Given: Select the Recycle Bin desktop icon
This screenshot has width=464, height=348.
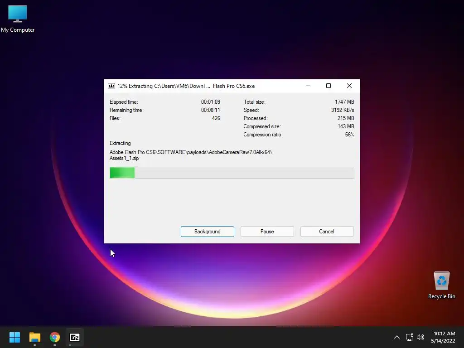Looking at the screenshot, I should tap(441, 285).
